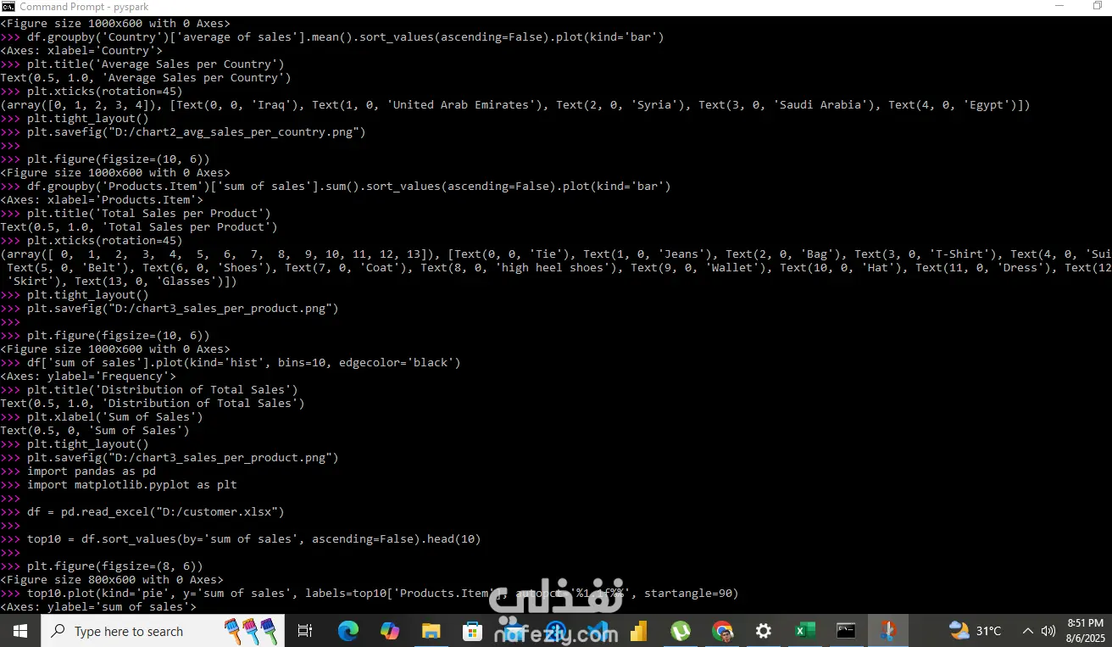Click the array output listing 'Iraq' and 'Egypt'
Viewport: 1112px width, 647px height.
(x=515, y=104)
